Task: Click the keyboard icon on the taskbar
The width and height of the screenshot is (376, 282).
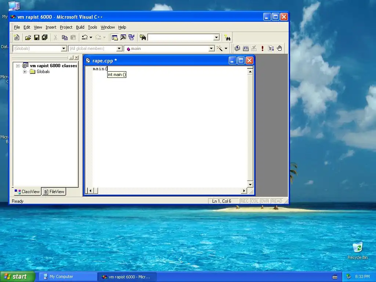Action: click(x=335, y=277)
